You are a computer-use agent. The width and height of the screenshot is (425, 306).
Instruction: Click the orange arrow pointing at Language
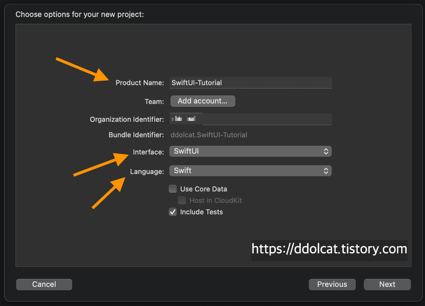108,193
